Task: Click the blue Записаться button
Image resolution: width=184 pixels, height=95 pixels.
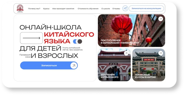Action: coord(49,65)
